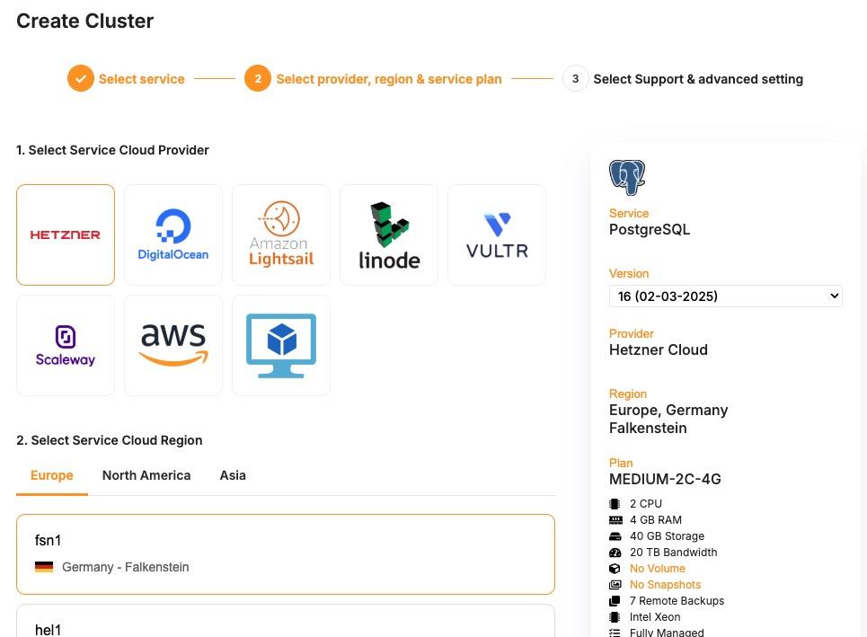
Task: Click the PostgreSQL elephant logo
Action: pyautogui.click(x=627, y=177)
